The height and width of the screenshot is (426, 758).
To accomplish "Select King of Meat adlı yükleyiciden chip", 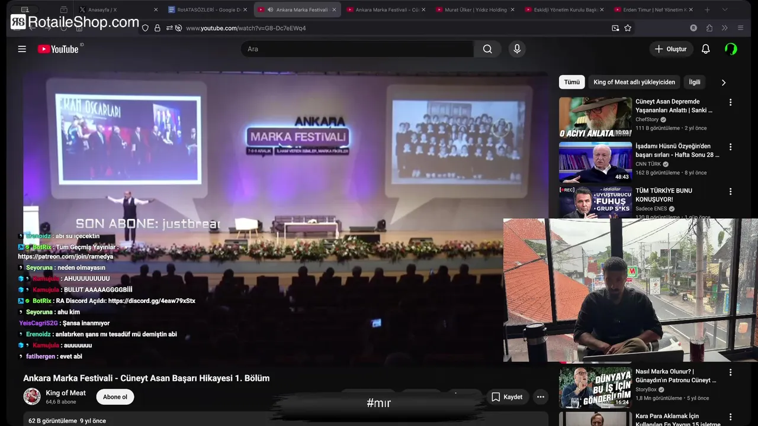I will point(634,82).
